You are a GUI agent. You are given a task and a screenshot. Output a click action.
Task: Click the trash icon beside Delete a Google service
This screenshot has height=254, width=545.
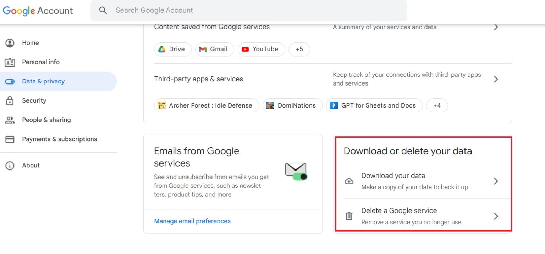pos(349,216)
